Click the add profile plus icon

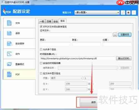(x=128, y=12)
